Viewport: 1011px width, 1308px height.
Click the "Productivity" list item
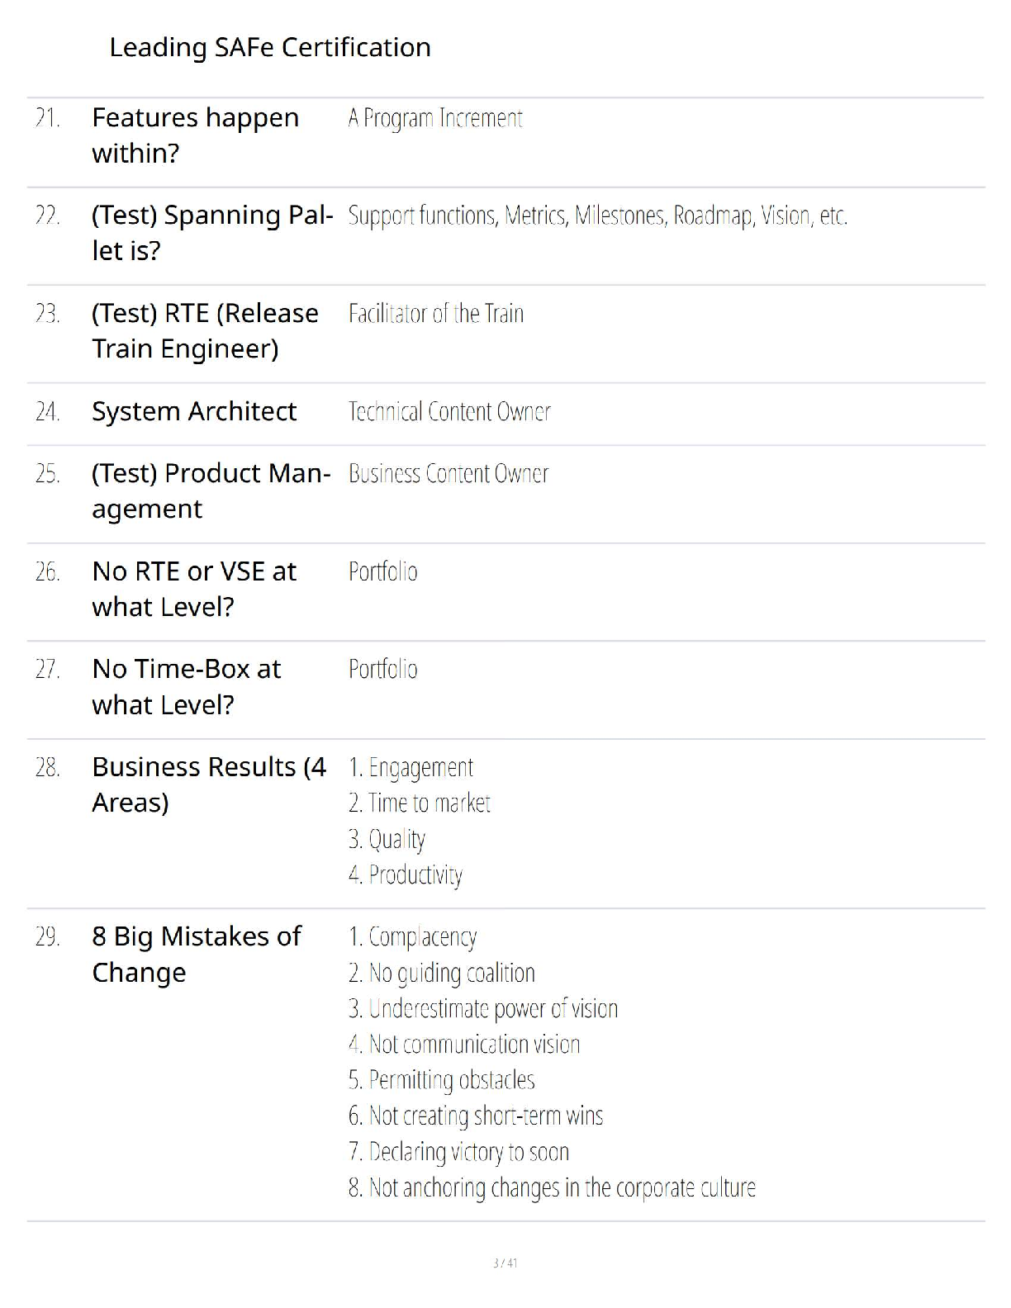pos(406,874)
